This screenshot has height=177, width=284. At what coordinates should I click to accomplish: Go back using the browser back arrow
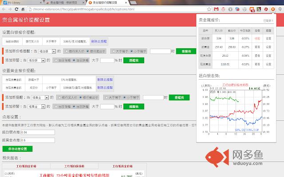coord(4,9)
